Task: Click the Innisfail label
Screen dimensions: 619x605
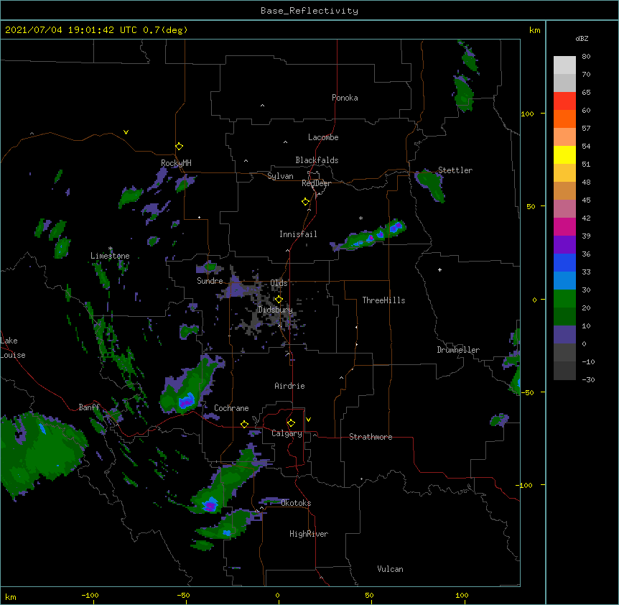Action: click(298, 234)
